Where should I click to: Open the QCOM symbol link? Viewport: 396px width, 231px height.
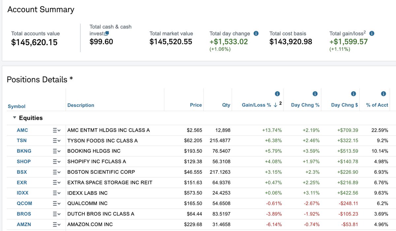pyautogui.click(x=24, y=203)
